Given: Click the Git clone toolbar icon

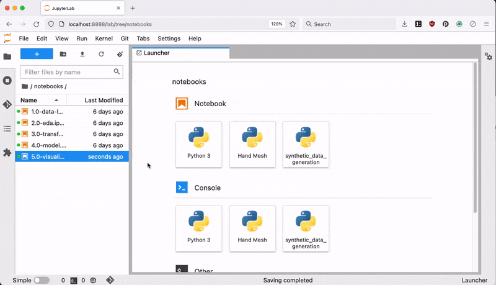Looking at the screenshot, I should coord(120,54).
